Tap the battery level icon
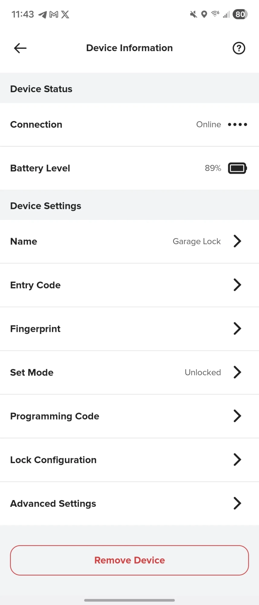The width and height of the screenshot is (259, 605). pos(238,168)
